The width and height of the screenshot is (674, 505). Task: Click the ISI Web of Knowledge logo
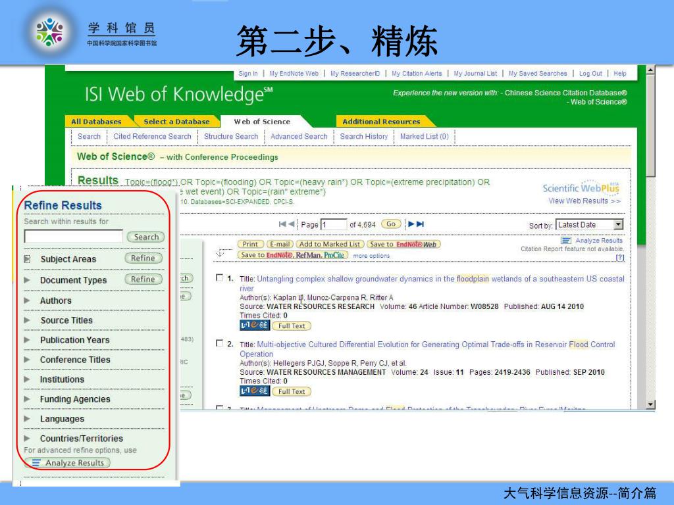(178, 94)
